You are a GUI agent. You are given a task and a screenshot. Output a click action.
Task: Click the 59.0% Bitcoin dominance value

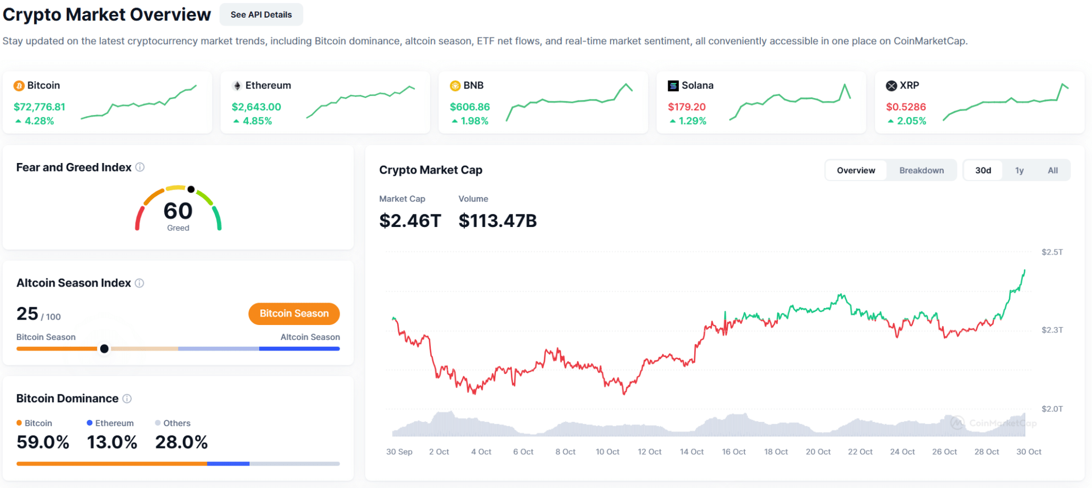coord(43,442)
